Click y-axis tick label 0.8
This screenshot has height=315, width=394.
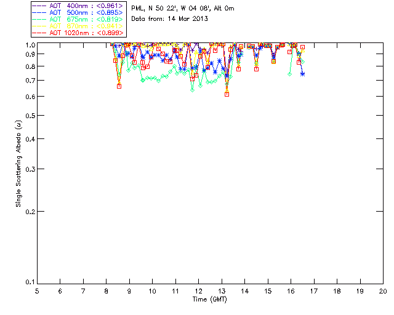coord(30,67)
